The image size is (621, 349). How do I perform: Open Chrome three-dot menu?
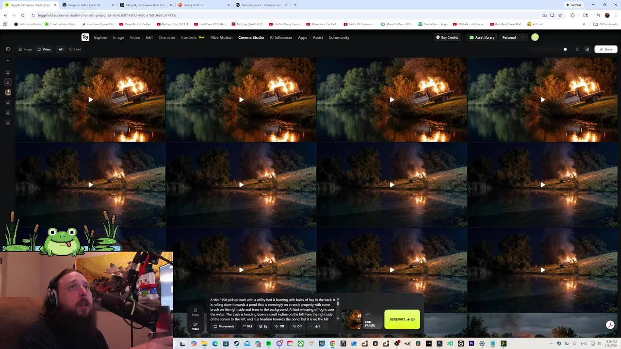tap(616, 15)
